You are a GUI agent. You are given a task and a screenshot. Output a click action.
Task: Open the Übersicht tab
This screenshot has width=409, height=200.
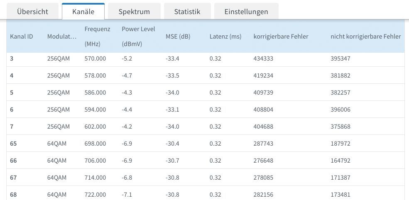point(32,12)
